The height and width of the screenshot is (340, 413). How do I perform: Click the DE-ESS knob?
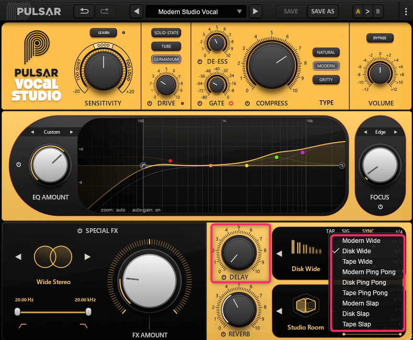pos(217,42)
